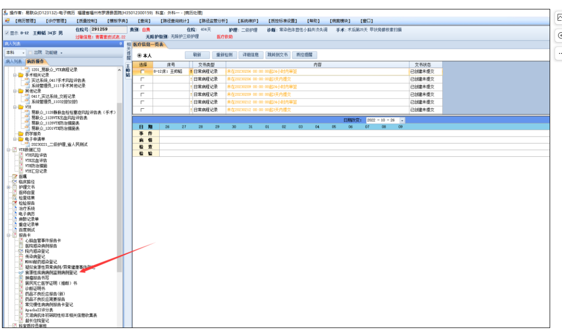
Task: Expand the 护理文书 tree node
Action: [8, 187]
